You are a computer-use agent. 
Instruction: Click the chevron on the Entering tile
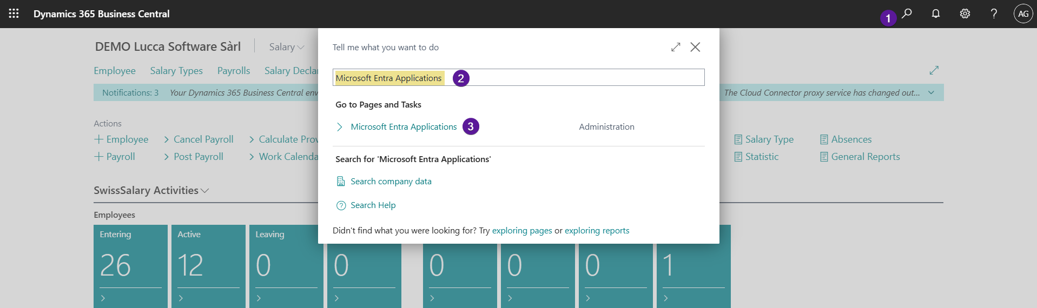pyautogui.click(x=103, y=298)
